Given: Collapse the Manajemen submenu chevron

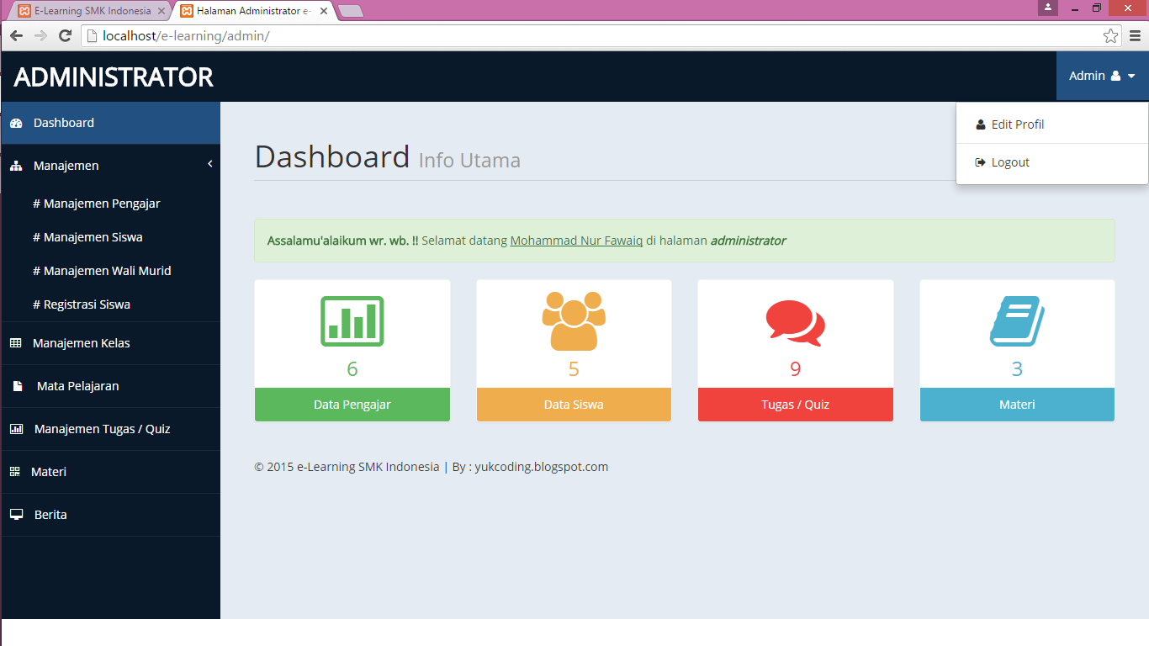Looking at the screenshot, I should pos(209,164).
